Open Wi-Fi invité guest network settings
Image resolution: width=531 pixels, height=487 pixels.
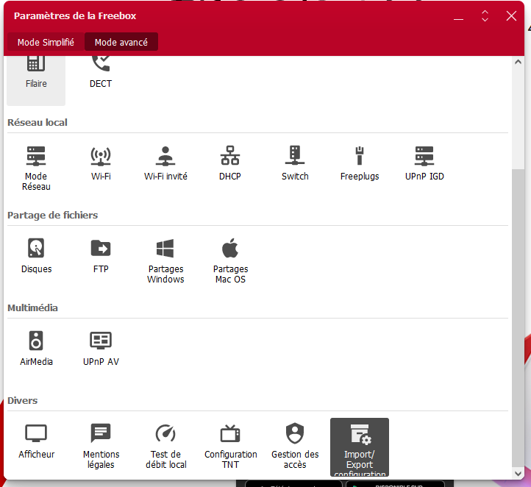165,163
